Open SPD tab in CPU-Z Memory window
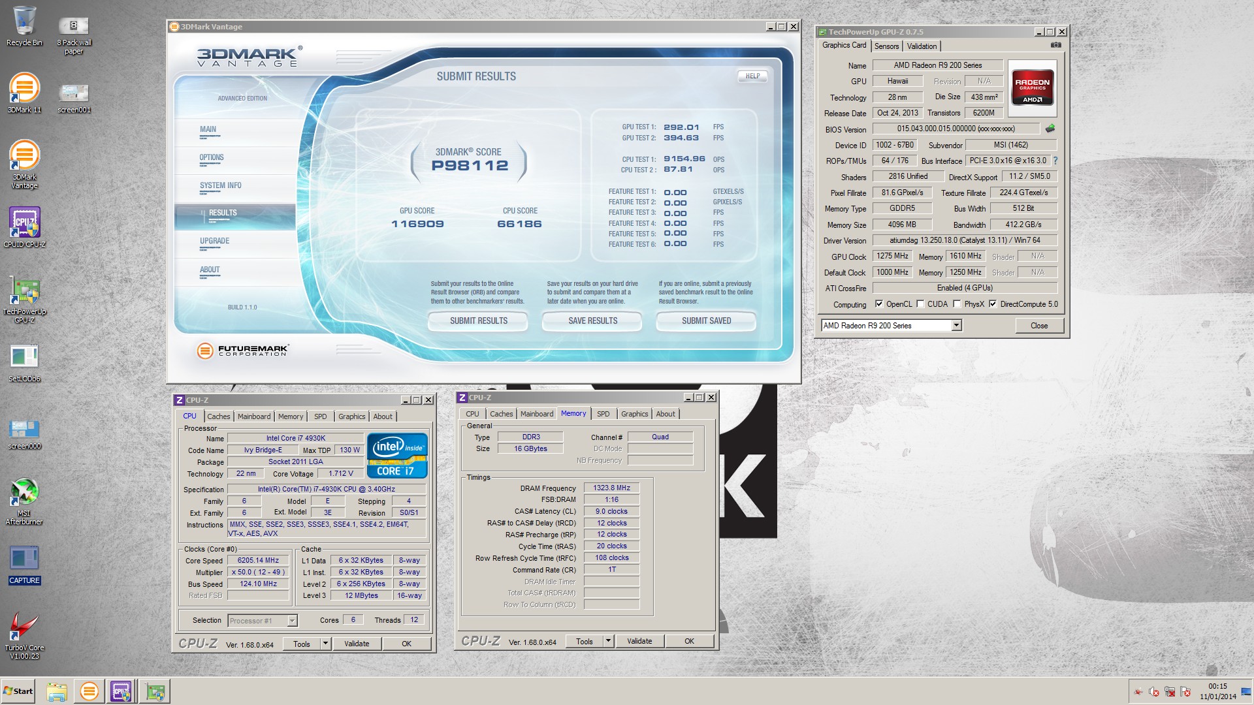 603,414
